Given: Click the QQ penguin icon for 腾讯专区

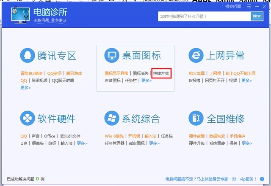Looking at the screenshot, I should click(x=28, y=56).
